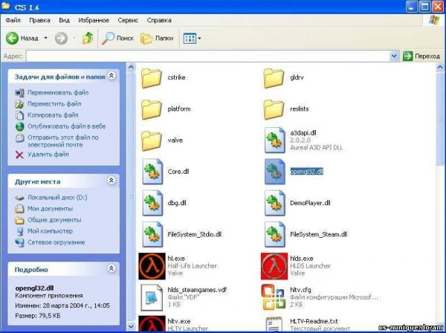Select the reslists folder icon
Viewport: 446px width, 333px height.
click(x=274, y=109)
